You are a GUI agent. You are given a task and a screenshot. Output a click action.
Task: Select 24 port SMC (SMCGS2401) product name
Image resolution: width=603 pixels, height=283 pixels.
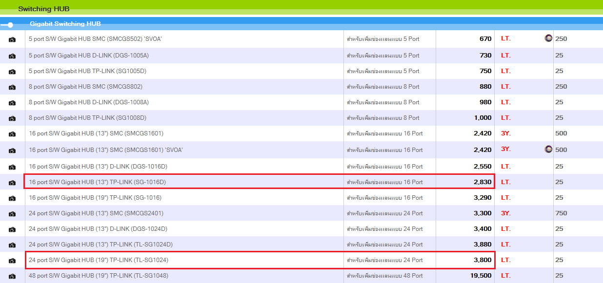96,213
